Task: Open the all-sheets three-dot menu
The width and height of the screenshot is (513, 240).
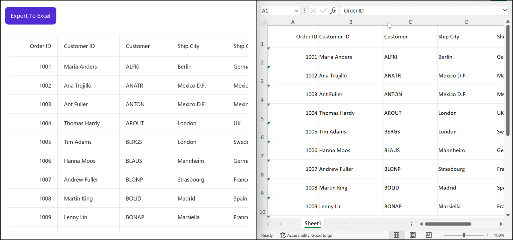Action: (411, 224)
